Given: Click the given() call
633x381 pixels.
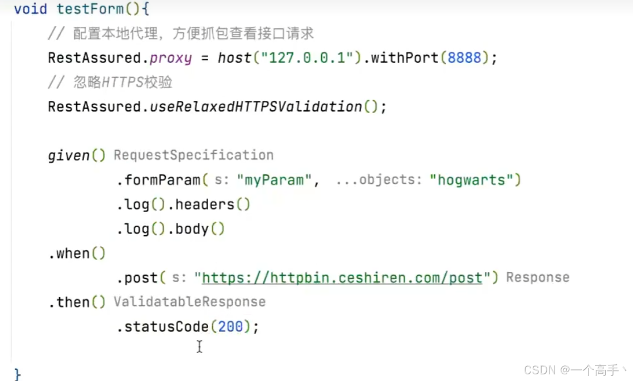Looking at the screenshot, I should click(x=77, y=155).
